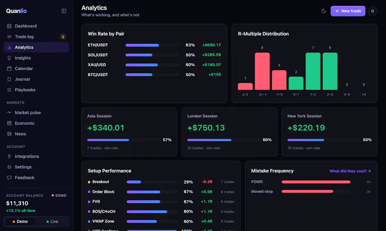
Task: Click the VWAP Zone setup label
Action: tap(103, 221)
